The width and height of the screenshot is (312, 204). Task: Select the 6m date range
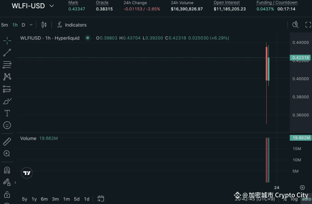click(44, 199)
